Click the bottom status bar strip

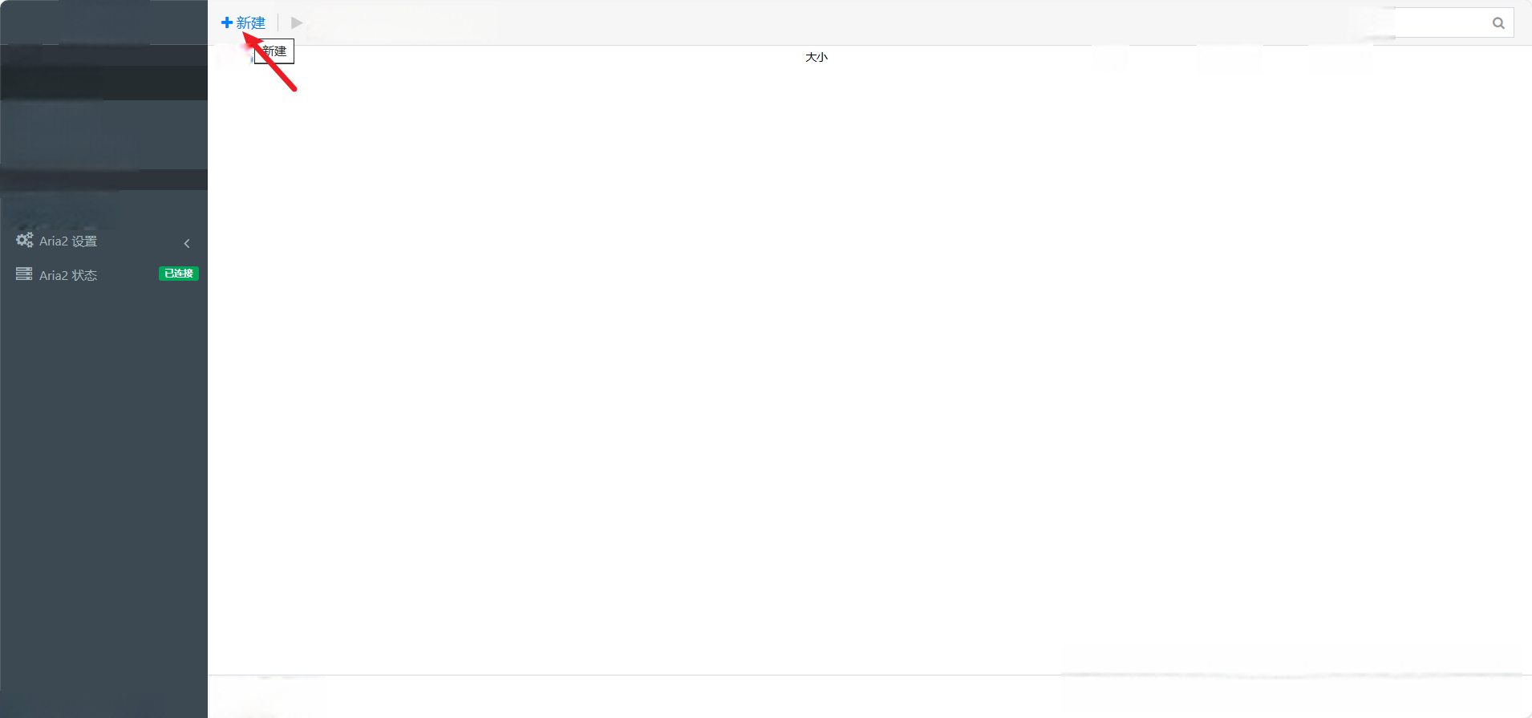tap(869, 696)
